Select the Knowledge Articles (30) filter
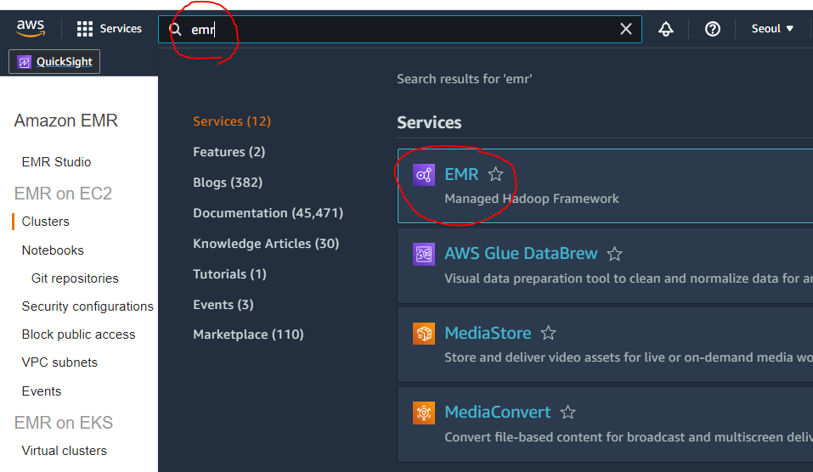The width and height of the screenshot is (813, 472). click(266, 244)
